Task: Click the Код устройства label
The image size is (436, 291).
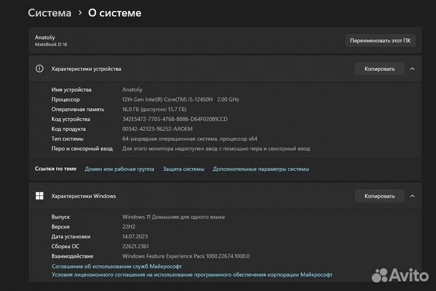Action: [71, 119]
